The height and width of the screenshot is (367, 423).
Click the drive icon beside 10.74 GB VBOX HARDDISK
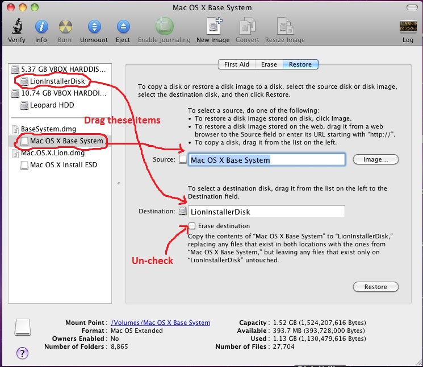[15, 93]
